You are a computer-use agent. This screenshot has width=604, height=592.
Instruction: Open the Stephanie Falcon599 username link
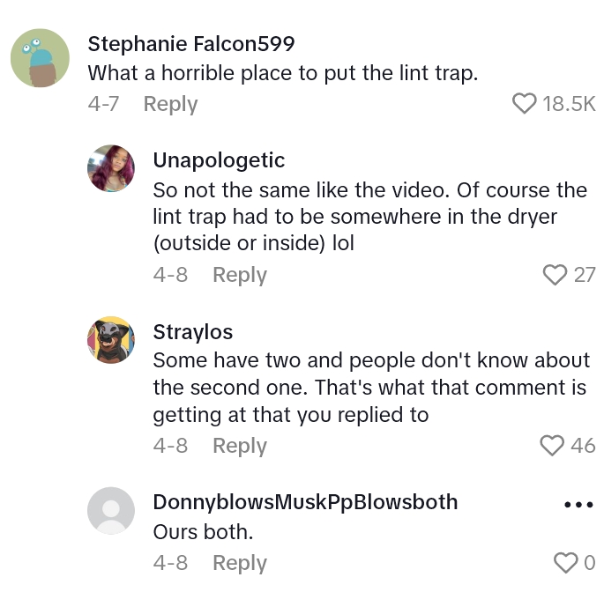coord(191,43)
